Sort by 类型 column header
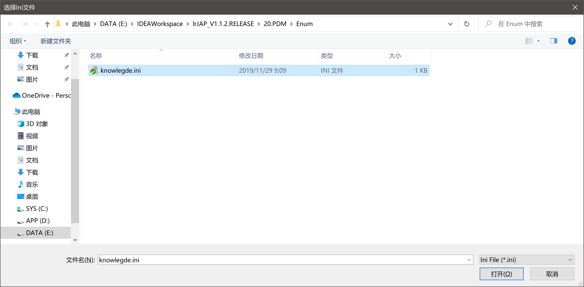Image resolution: width=584 pixels, height=287 pixels. click(x=352, y=56)
